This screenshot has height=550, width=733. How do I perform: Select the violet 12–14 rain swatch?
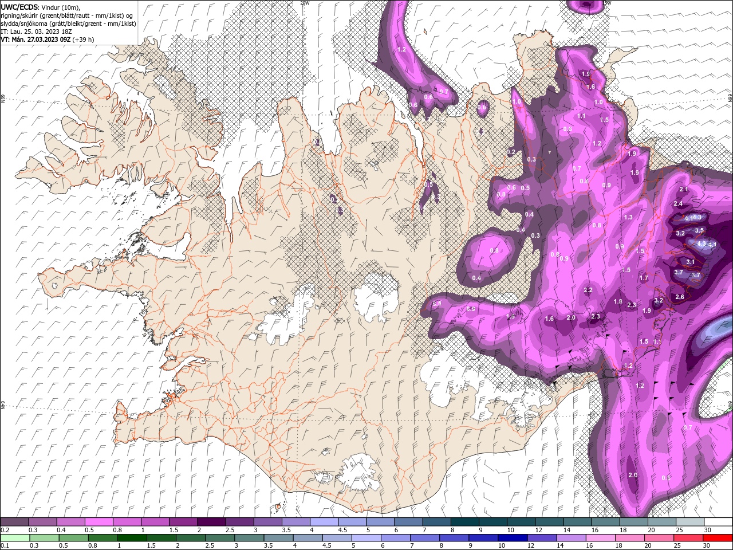(x=542, y=538)
